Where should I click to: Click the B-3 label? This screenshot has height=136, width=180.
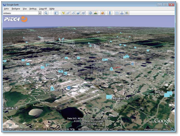[58, 90]
